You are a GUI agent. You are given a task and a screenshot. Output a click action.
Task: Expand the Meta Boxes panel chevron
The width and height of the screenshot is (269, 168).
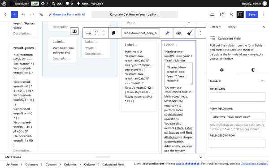tap(201, 157)
